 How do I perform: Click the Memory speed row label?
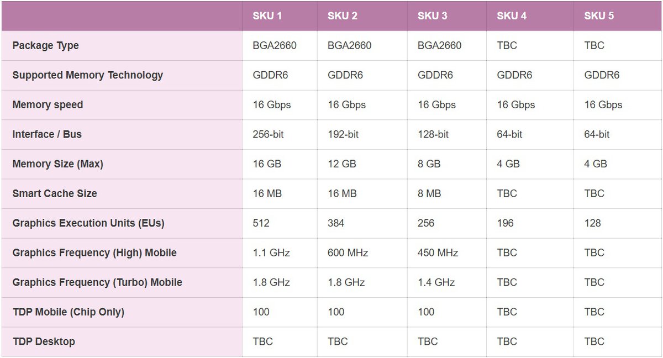[x=48, y=105]
